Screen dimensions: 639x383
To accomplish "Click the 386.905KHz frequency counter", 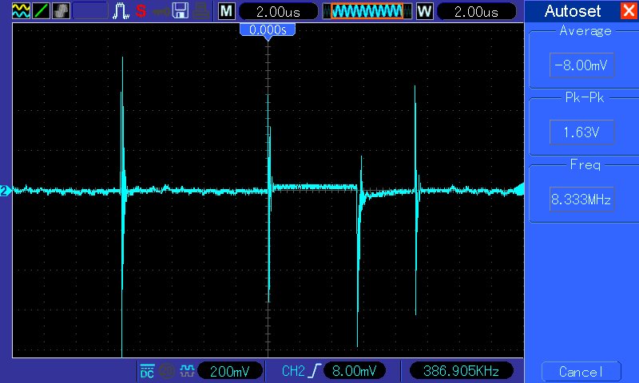I will pyautogui.click(x=461, y=371).
